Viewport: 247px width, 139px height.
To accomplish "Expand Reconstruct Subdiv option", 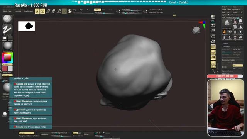I will click(x=229, y=60).
